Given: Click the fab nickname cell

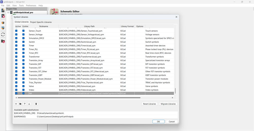Looking at the screenshot, I should click(x=44, y=93).
